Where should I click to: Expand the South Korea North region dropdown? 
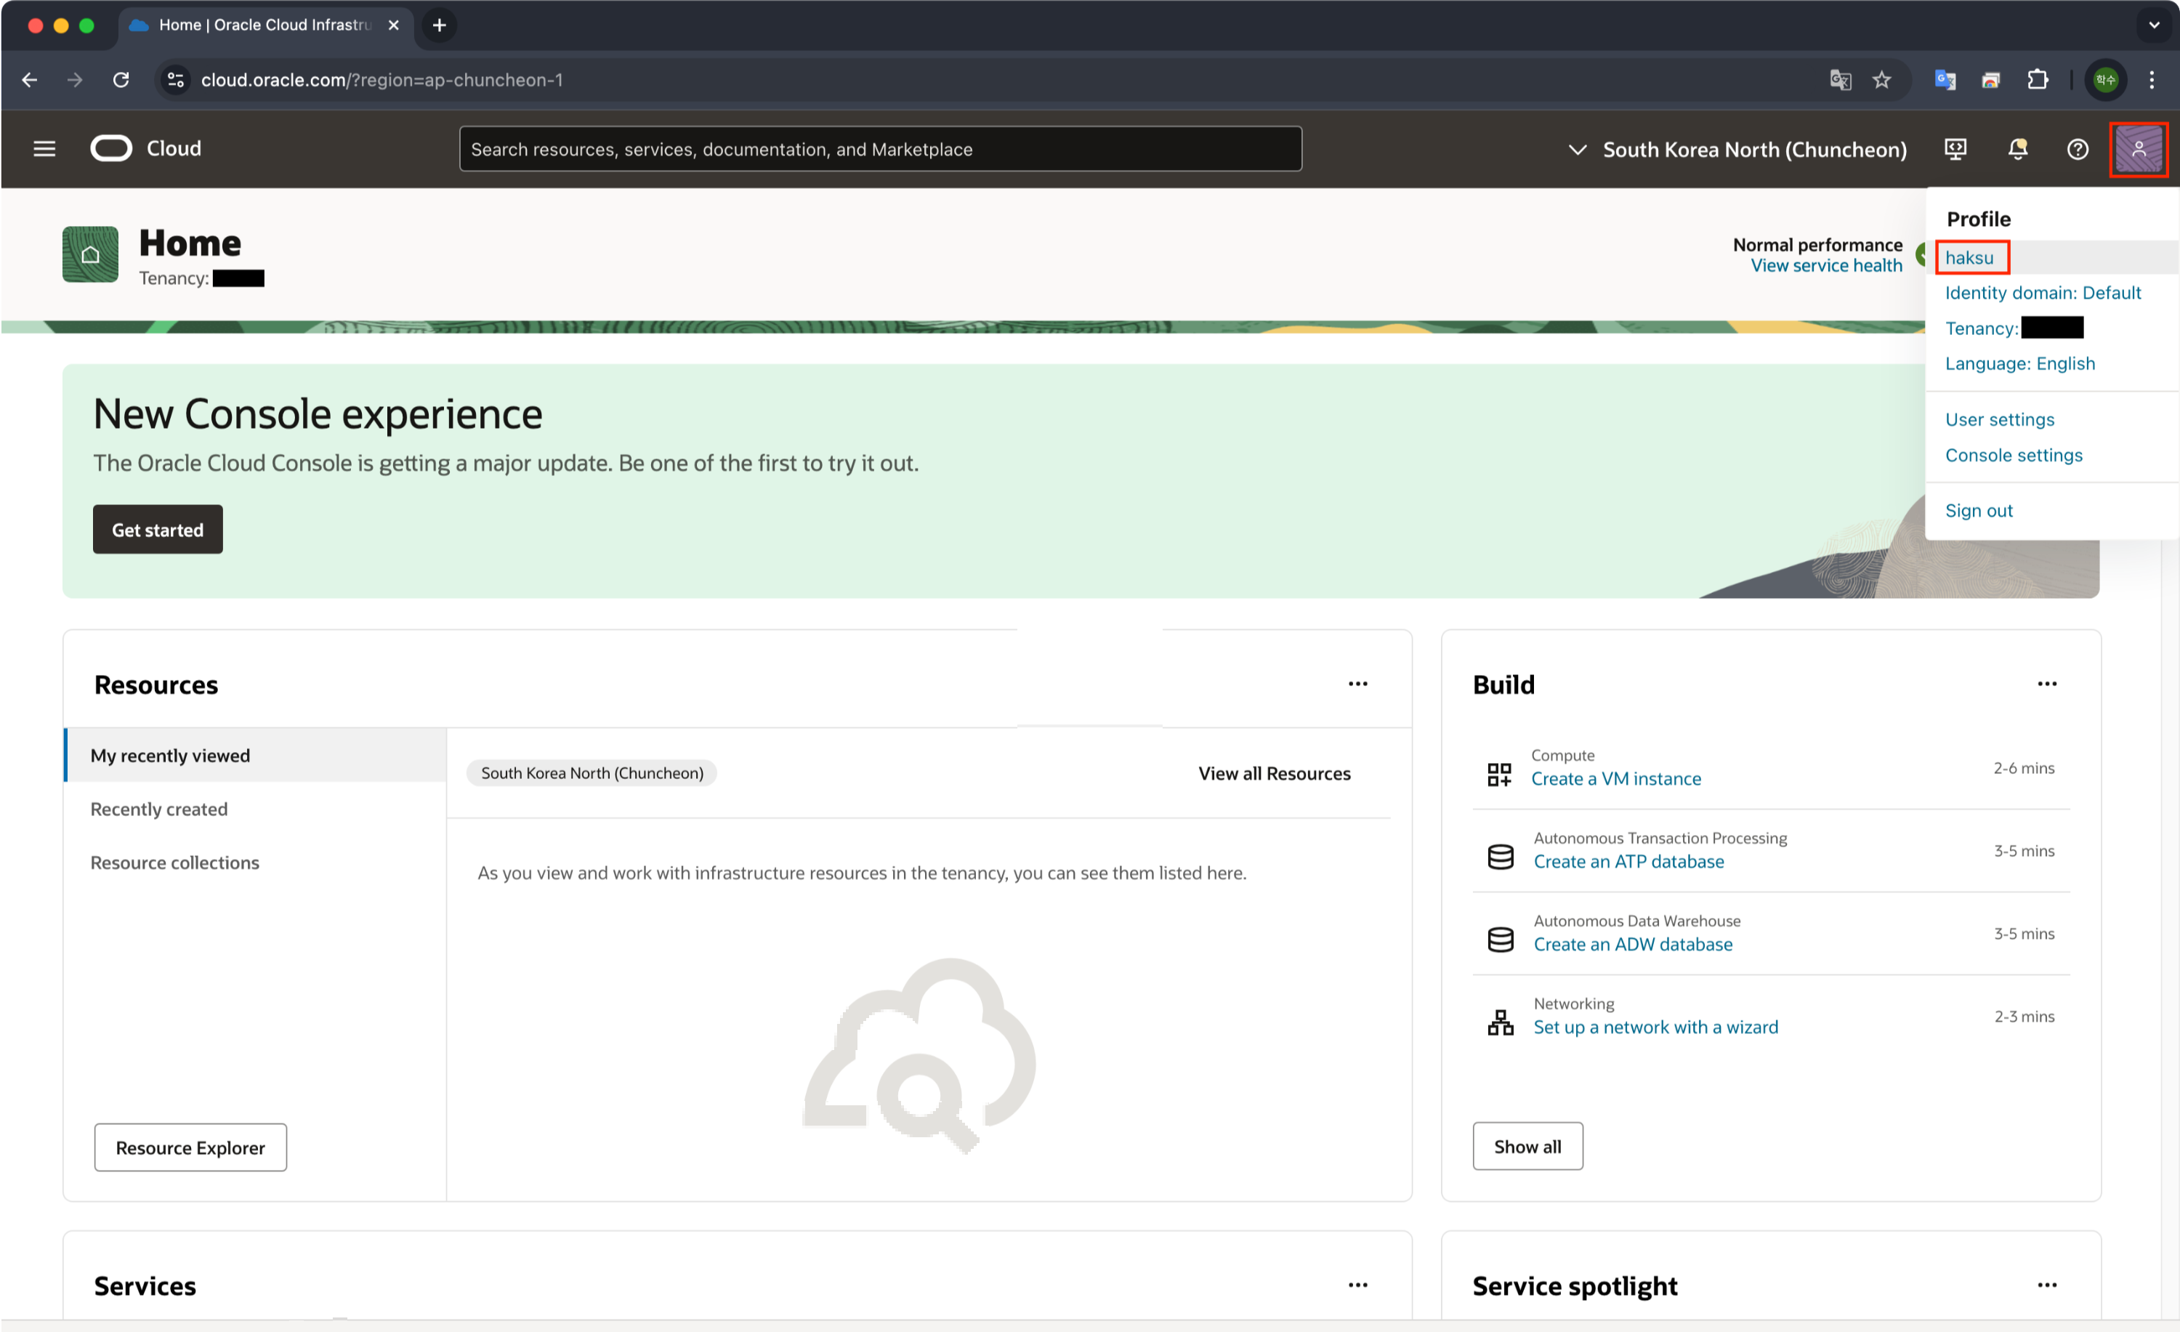(x=1737, y=150)
